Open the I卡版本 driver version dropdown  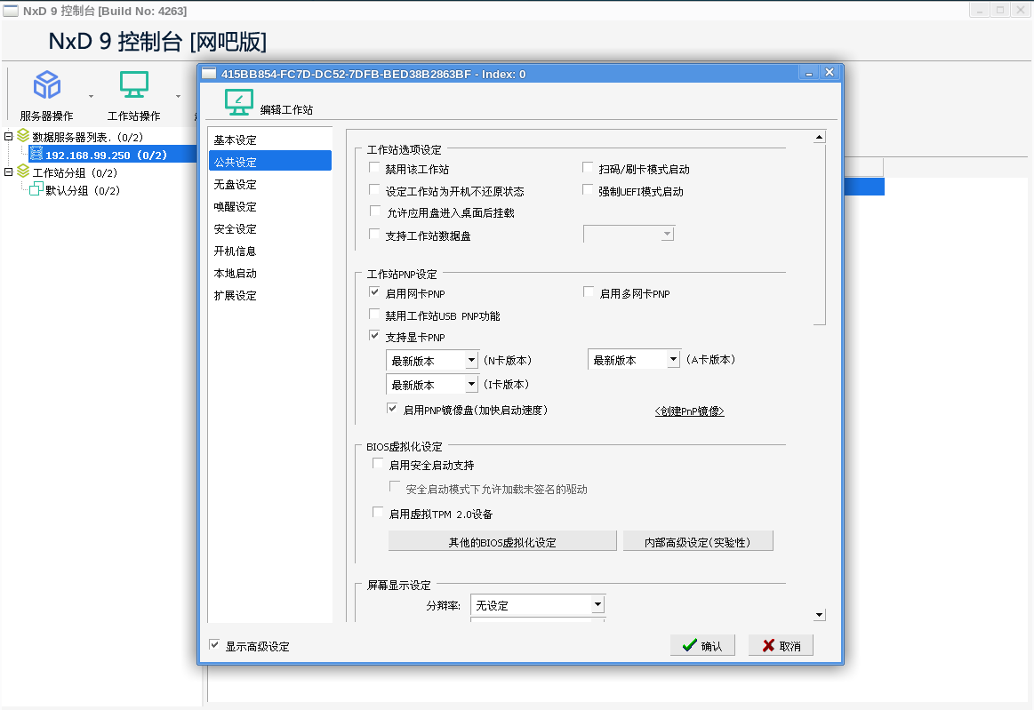pos(431,385)
